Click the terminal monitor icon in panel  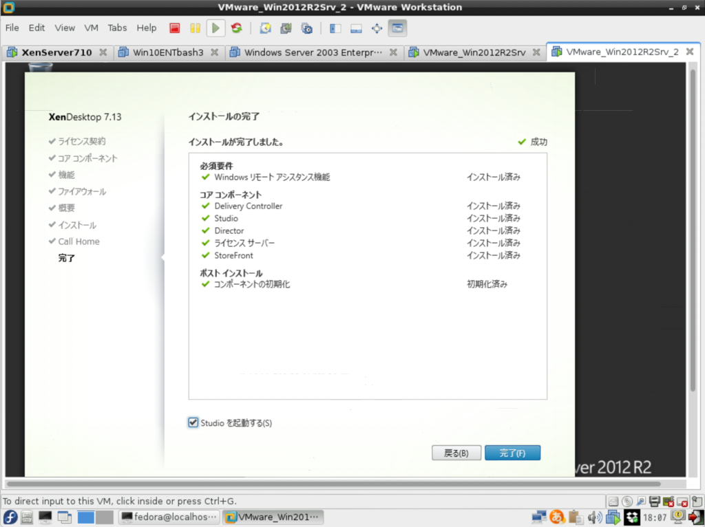[45, 517]
